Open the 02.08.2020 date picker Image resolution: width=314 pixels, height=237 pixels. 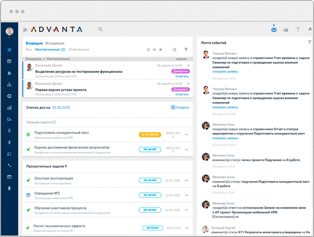pos(61,107)
